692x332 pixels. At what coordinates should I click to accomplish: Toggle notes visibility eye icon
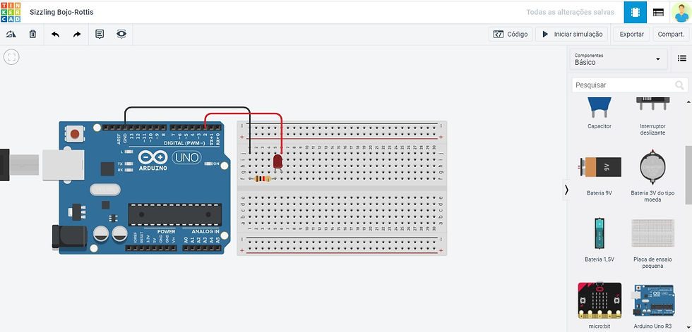(x=121, y=34)
